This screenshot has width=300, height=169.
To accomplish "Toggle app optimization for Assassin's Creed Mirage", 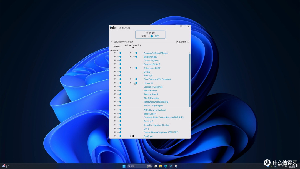I will coord(119,53).
